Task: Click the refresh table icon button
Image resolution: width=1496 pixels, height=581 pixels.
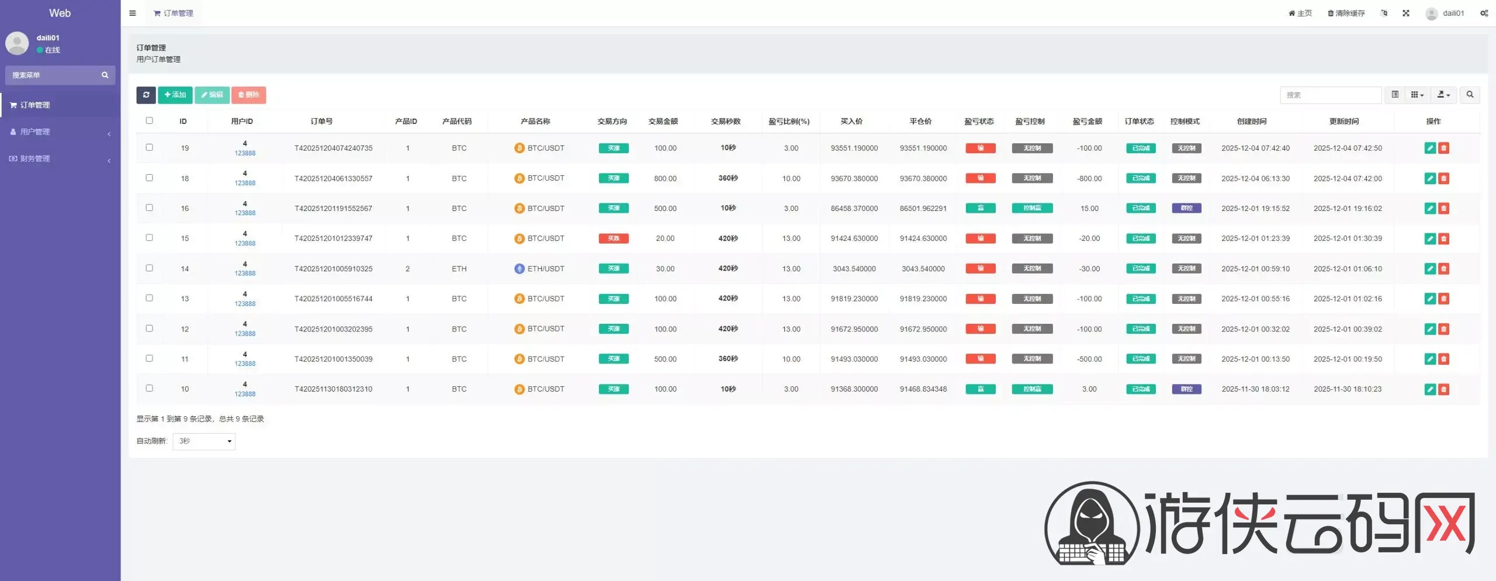Action: (x=146, y=95)
